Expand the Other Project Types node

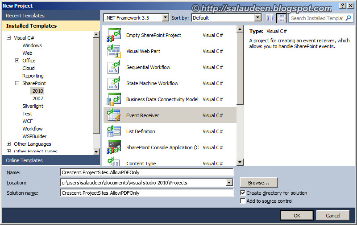[8, 151]
